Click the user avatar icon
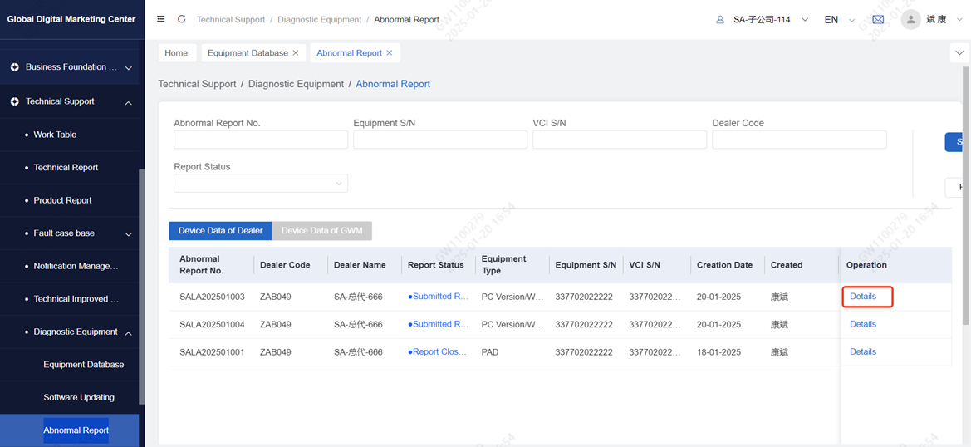The width and height of the screenshot is (971, 447). [910, 19]
